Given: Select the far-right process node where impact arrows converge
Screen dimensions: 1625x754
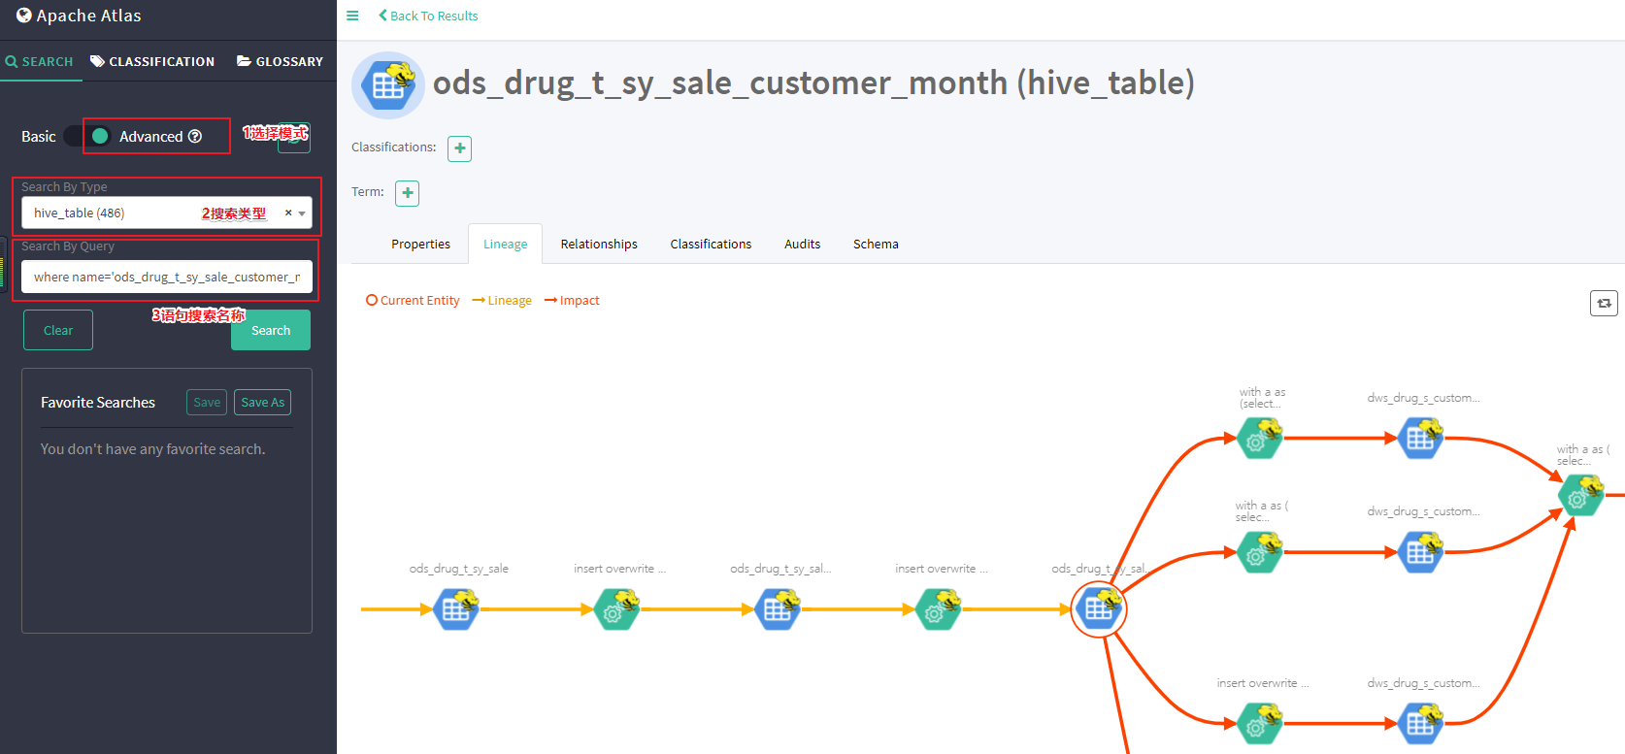Looking at the screenshot, I should 1580,496.
